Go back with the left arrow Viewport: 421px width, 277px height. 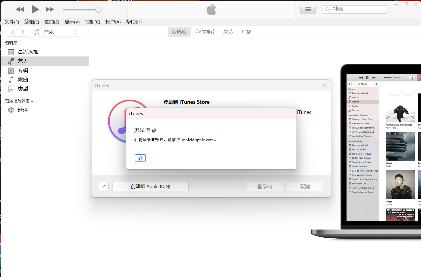pos(13,32)
